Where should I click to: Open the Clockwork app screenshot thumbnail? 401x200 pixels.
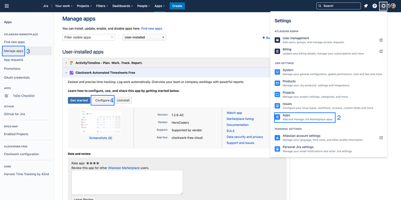pyautogui.click(x=100, y=122)
